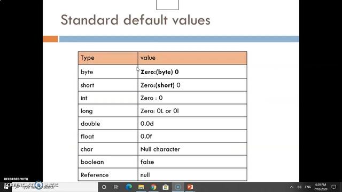
Task: Select the '0.0d' value cell
Action: coord(192,123)
